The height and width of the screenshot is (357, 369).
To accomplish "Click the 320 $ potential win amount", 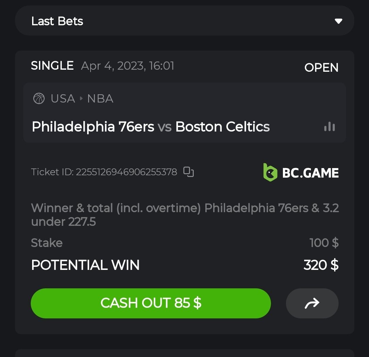I will (x=321, y=265).
